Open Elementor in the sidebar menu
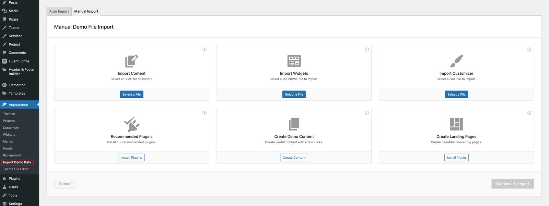Image resolution: width=549 pixels, height=206 pixels. click(x=17, y=85)
